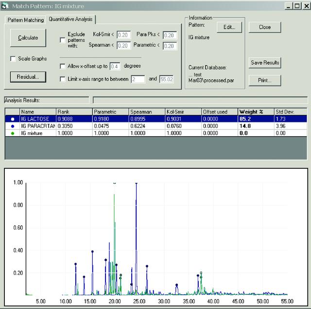Check Limit x-axis range to between
Image resolution: width=311 pixels, height=309 pixels.
[63, 79]
